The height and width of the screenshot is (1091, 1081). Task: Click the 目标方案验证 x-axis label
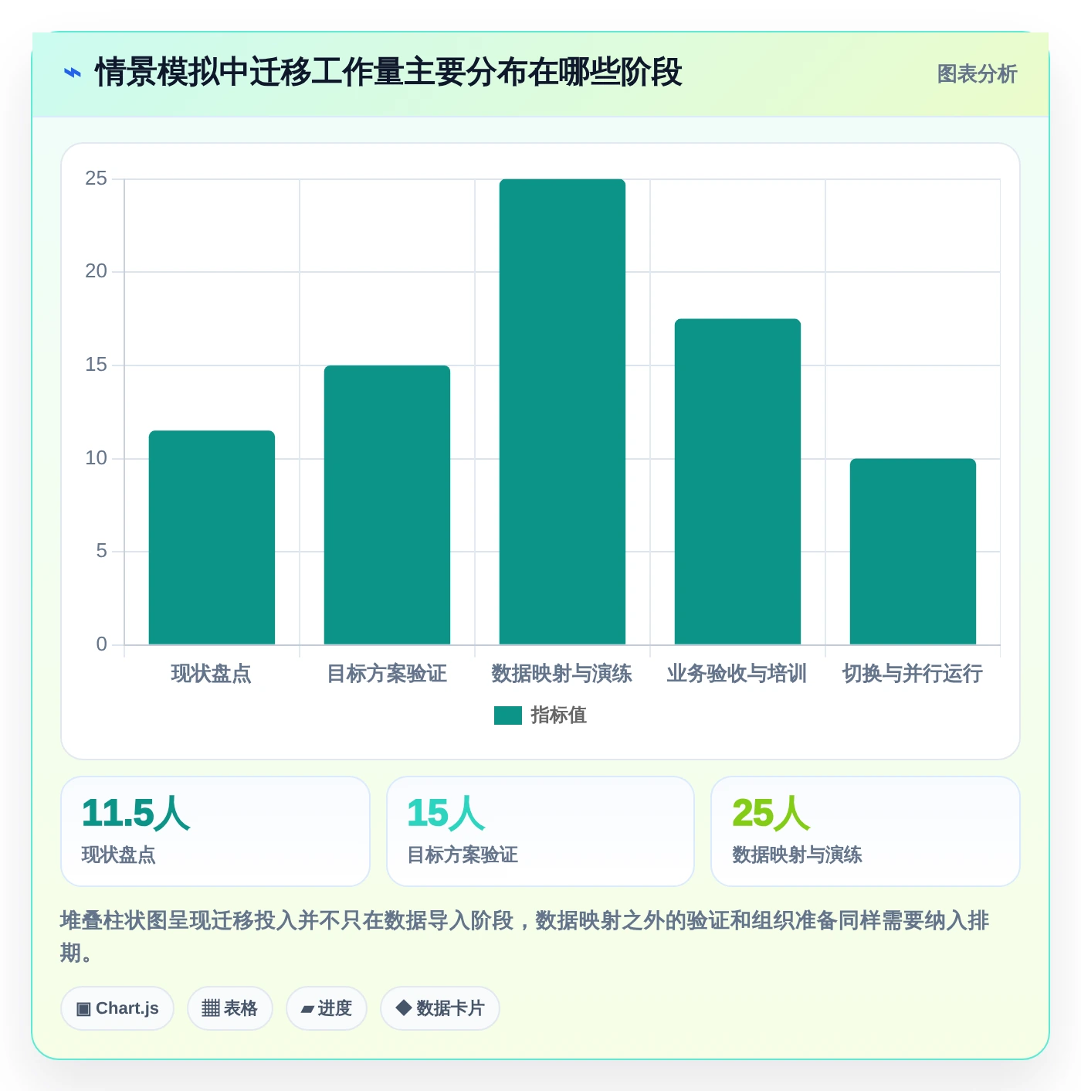coord(387,674)
